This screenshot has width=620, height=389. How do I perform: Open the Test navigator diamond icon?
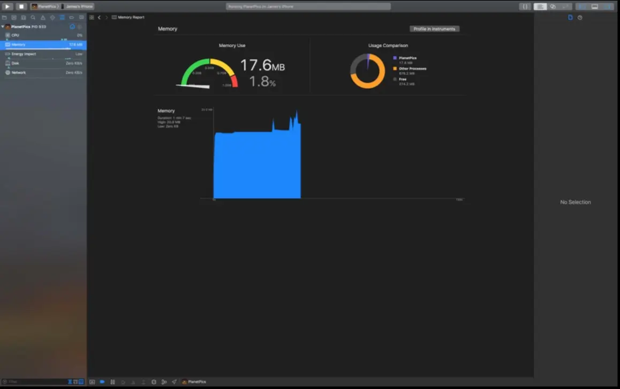click(x=52, y=17)
